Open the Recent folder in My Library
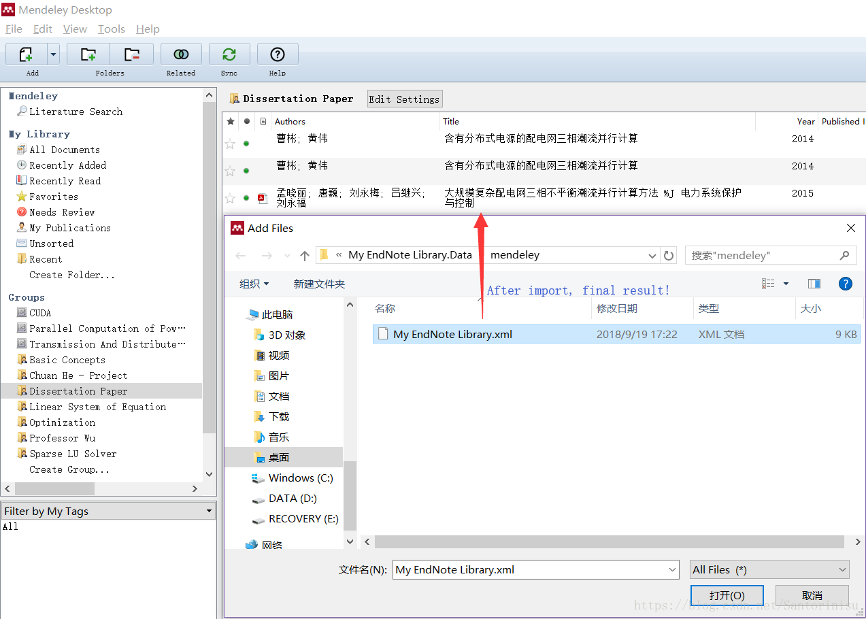The image size is (866, 619). [45, 259]
